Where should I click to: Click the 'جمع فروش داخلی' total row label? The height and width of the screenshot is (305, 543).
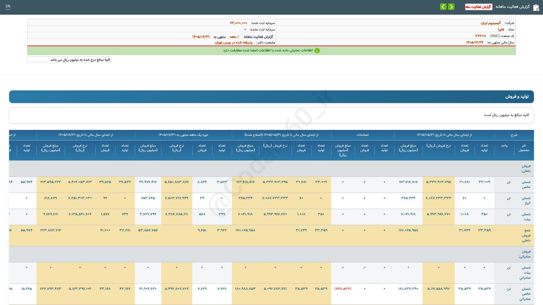526,235
